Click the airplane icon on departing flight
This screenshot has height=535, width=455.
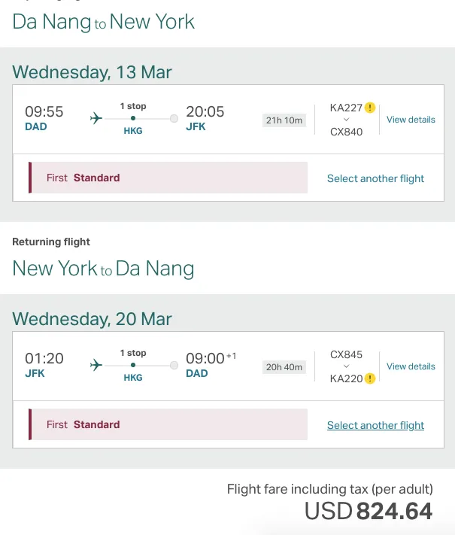click(x=96, y=118)
